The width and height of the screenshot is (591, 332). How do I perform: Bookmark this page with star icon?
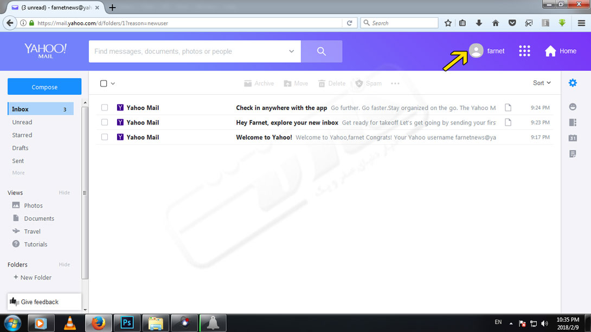[x=448, y=23]
